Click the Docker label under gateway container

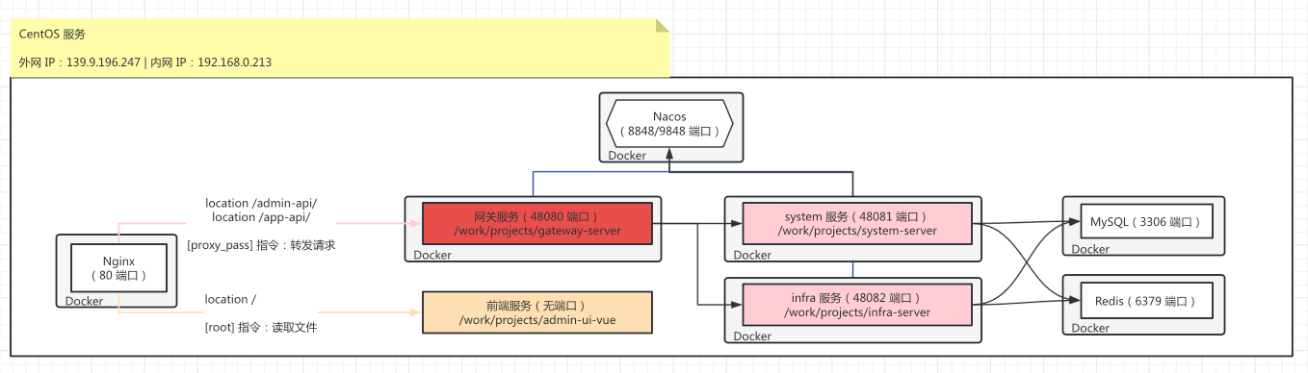coord(432,256)
